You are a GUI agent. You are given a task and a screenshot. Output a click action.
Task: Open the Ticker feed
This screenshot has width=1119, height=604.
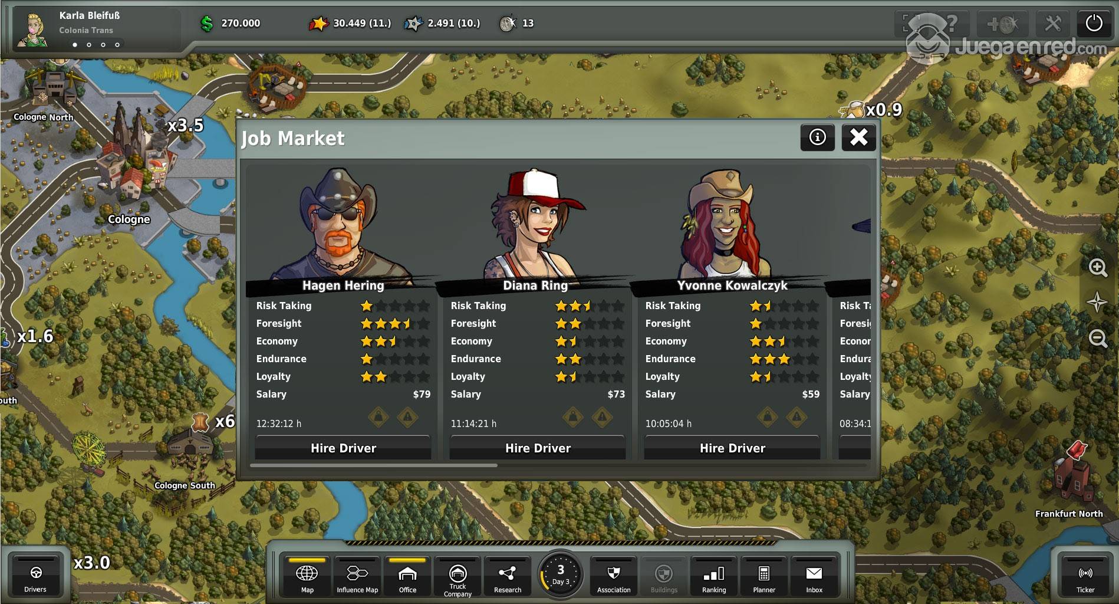coord(1085,577)
